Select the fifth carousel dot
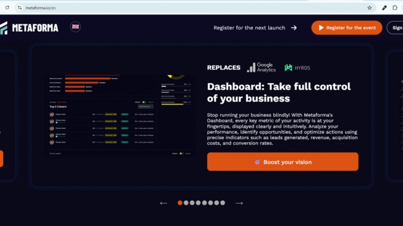Image resolution: width=403 pixels, height=226 pixels. click(205, 203)
